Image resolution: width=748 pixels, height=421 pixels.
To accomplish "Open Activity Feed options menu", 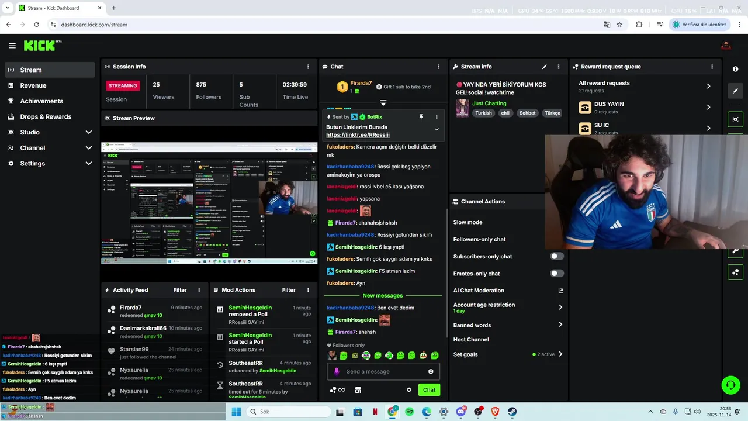I will click(x=199, y=290).
